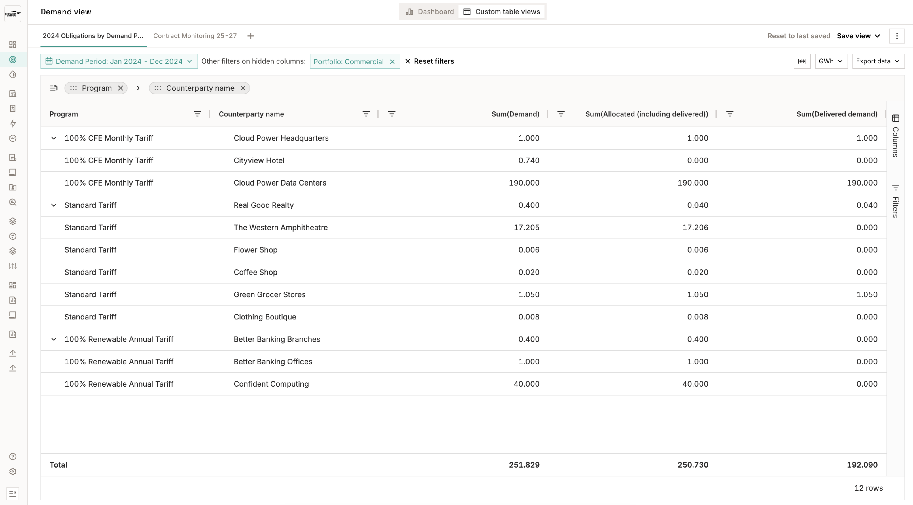The image size is (913, 505).
Task: Click the Reset filters button
Action: (x=429, y=61)
